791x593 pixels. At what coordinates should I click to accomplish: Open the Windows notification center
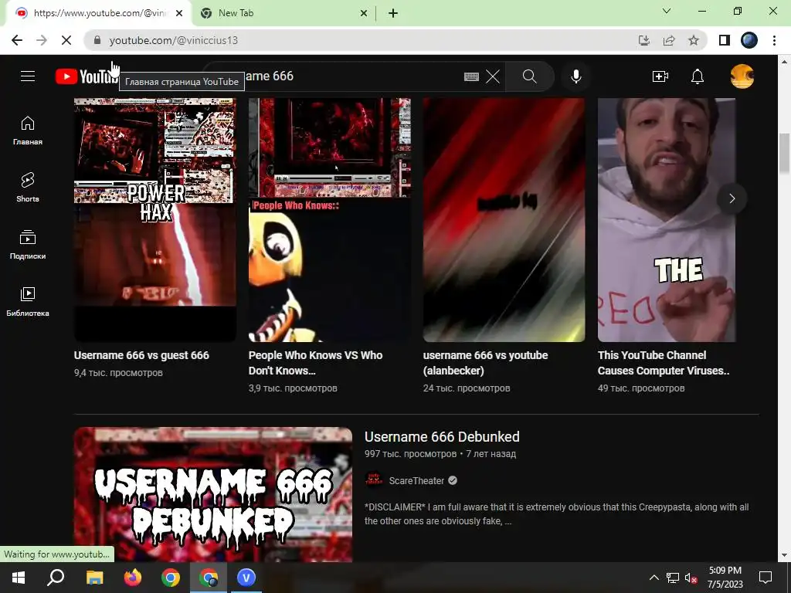tap(766, 578)
